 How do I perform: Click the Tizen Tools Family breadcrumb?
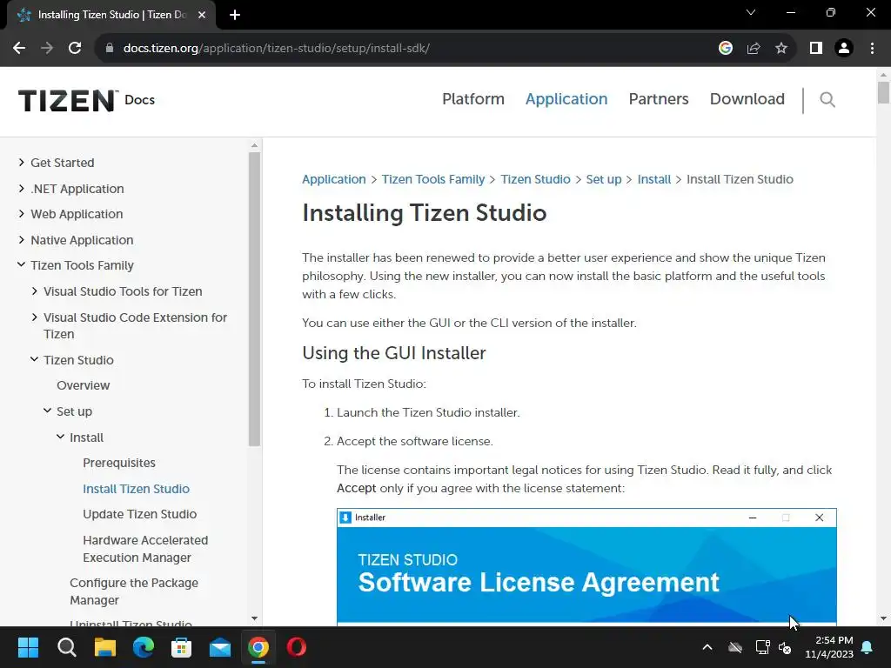coord(433,179)
